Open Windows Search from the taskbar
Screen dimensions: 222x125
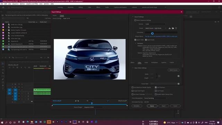[6, 122]
